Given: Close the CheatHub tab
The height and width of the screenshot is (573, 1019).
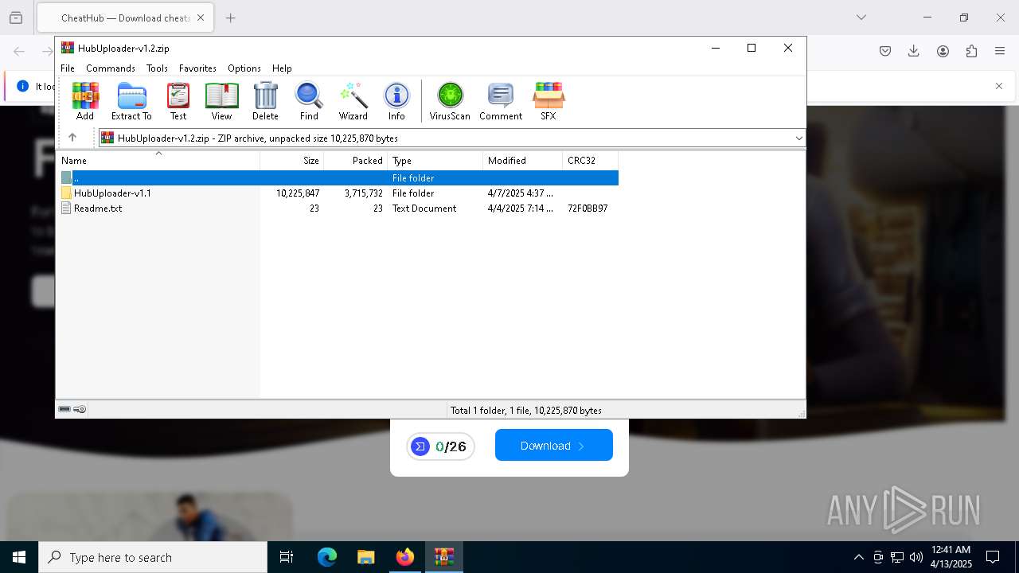Looking at the screenshot, I should point(201,18).
